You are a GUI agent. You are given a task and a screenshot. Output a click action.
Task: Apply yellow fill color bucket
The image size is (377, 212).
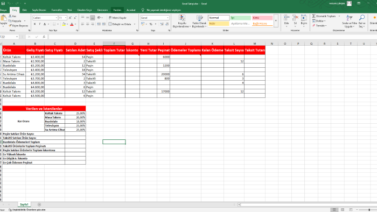64,24
